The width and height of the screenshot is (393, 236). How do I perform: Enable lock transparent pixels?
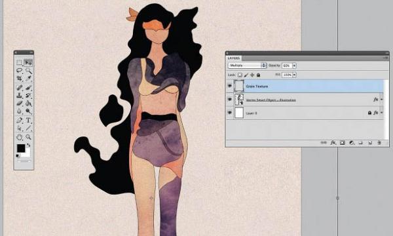(240, 75)
